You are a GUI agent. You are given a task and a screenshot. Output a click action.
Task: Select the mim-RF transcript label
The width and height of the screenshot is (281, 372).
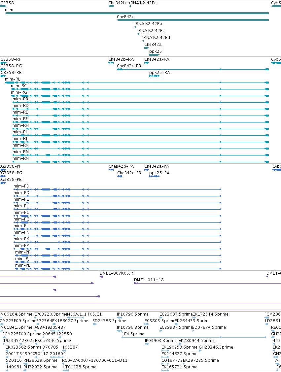point(20,118)
